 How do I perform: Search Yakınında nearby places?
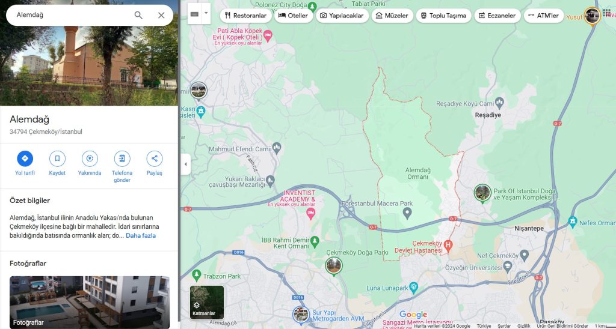pos(90,158)
